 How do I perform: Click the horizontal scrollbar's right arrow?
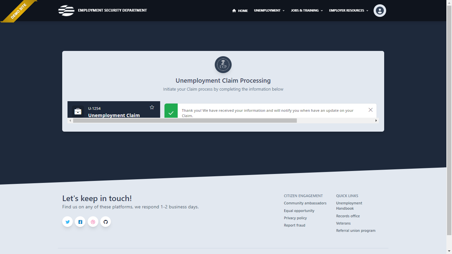pyautogui.click(x=376, y=120)
